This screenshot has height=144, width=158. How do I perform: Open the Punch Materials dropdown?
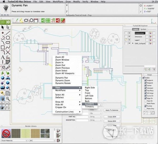14,141
